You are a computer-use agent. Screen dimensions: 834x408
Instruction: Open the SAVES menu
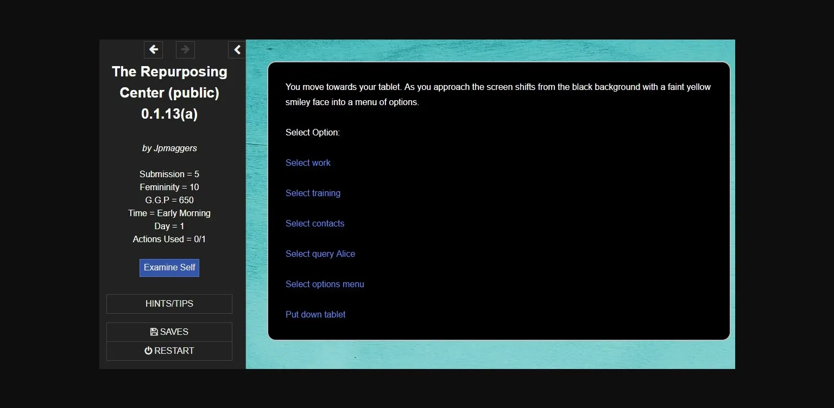[x=169, y=332]
